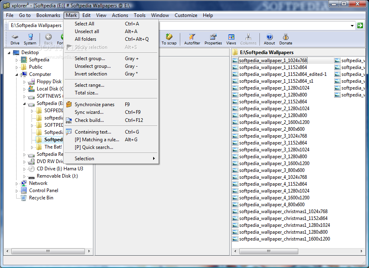Screen dimensions: 369x268
Task: Click the DVD RW Drive icon
Action: tap(32, 161)
